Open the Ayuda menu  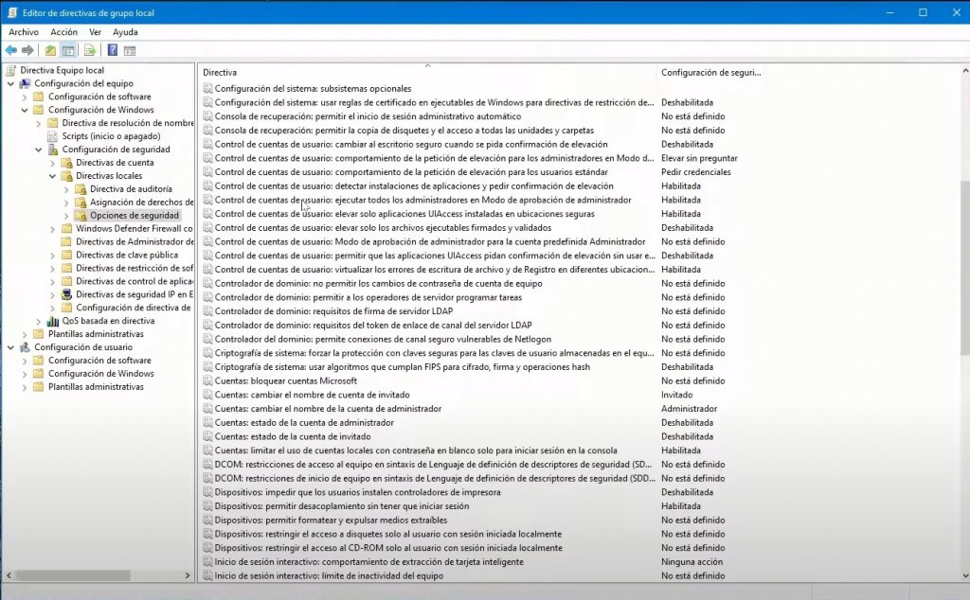click(x=125, y=32)
